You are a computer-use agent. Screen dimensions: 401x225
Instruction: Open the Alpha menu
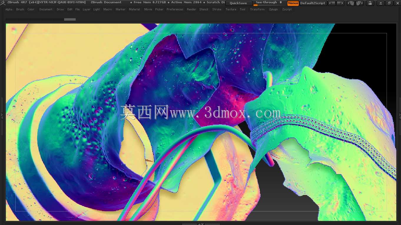(9, 9)
